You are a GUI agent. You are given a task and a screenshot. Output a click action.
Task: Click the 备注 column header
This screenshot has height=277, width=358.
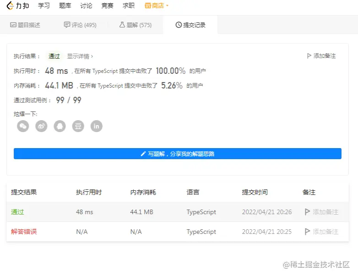[x=309, y=192]
